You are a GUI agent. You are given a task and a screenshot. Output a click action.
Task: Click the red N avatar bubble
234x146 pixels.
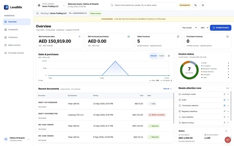228,140
